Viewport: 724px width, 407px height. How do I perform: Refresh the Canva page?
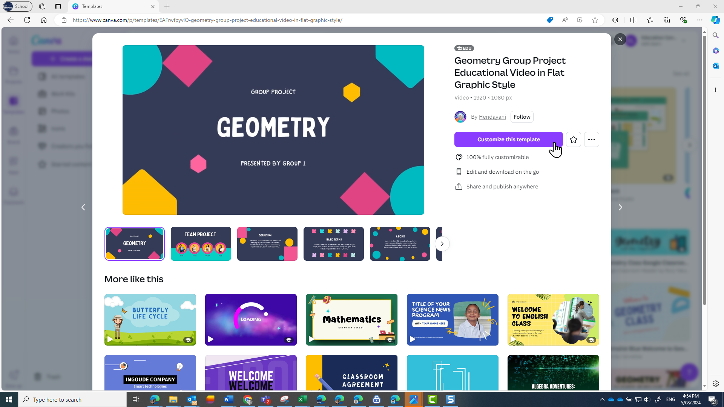pyautogui.click(x=27, y=20)
